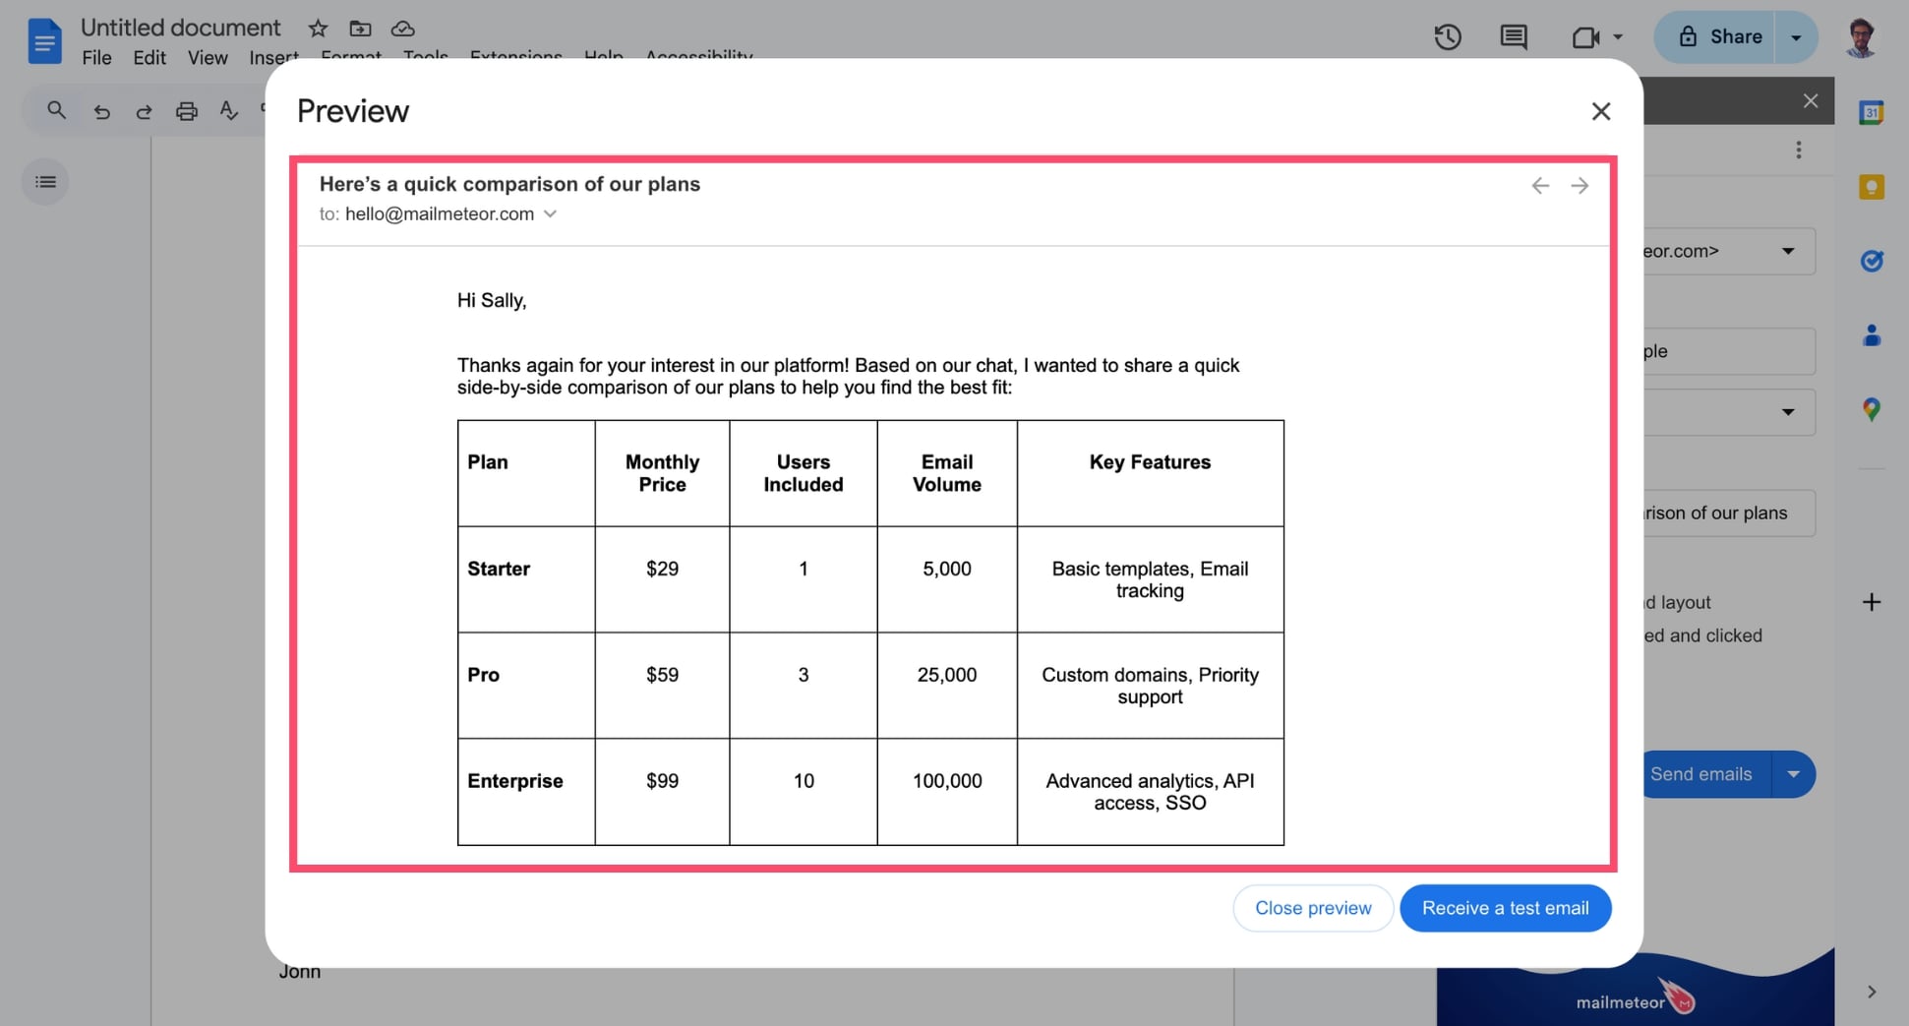
Task: Click the plus get add-ons icon
Action: pos(1872,602)
